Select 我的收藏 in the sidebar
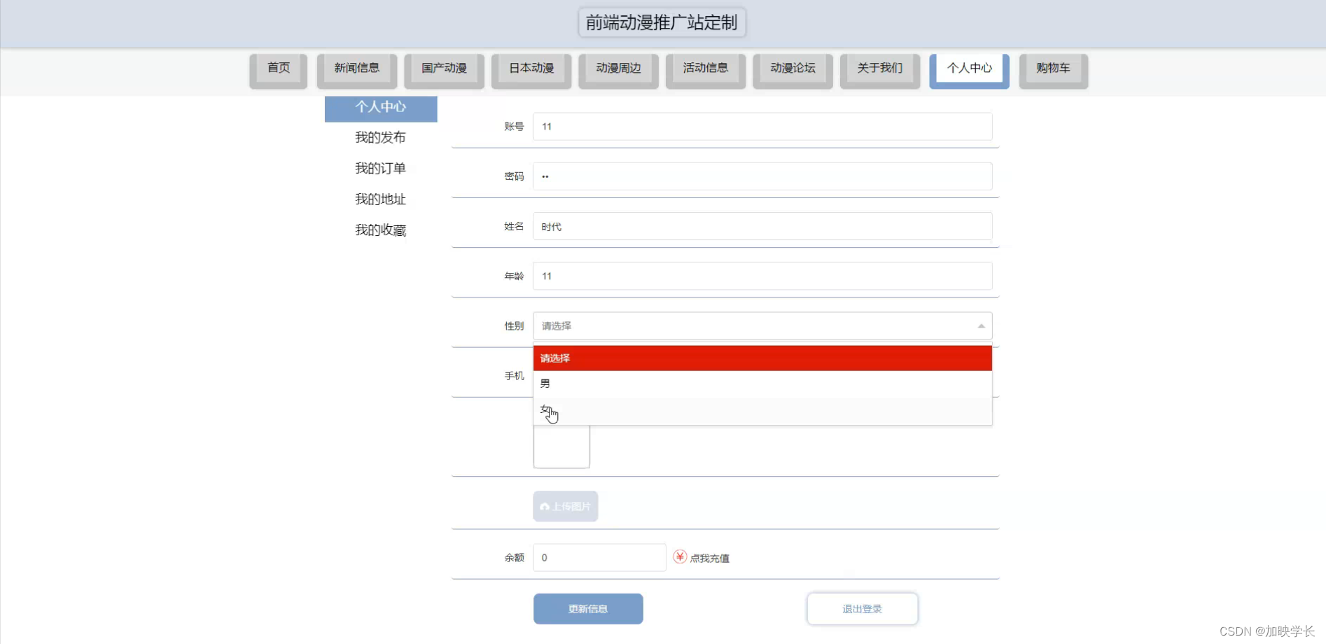 (380, 230)
